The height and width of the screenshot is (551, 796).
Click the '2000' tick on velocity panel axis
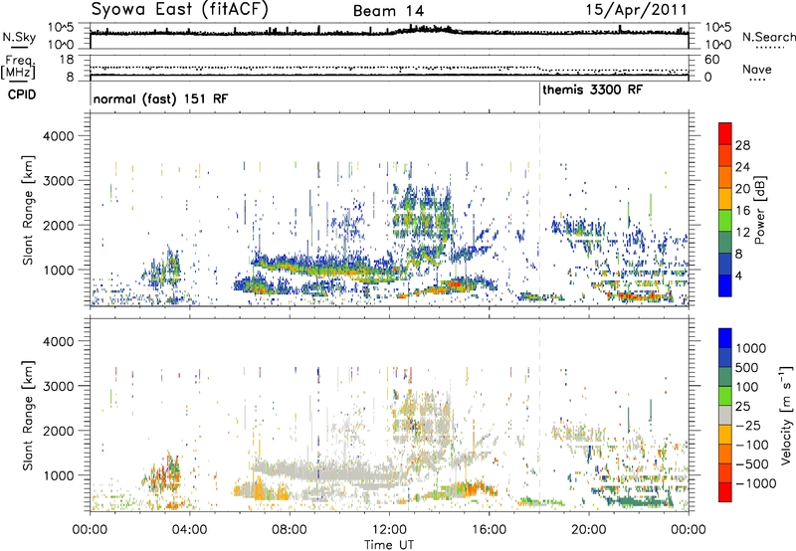[x=59, y=431]
